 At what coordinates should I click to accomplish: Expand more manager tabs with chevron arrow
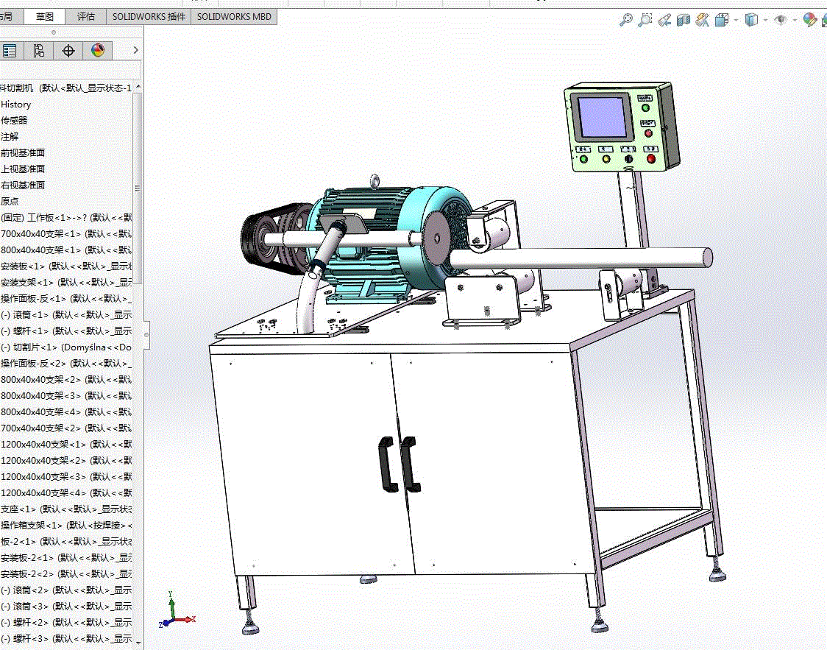click(135, 50)
